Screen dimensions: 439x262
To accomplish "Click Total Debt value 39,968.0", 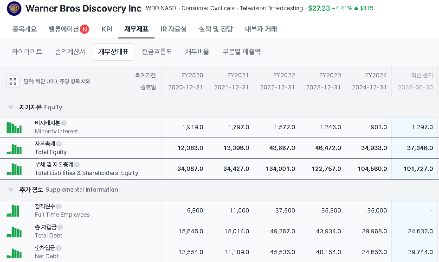I will (x=374, y=231).
